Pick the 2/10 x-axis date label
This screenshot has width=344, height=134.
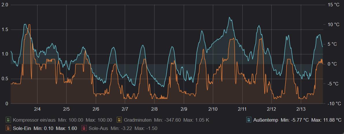(213, 109)
